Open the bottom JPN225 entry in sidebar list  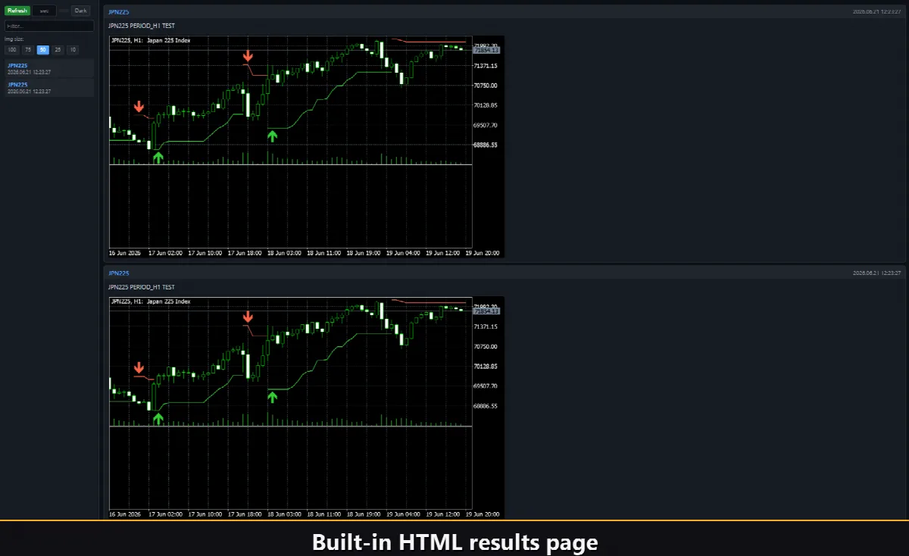[49, 88]
